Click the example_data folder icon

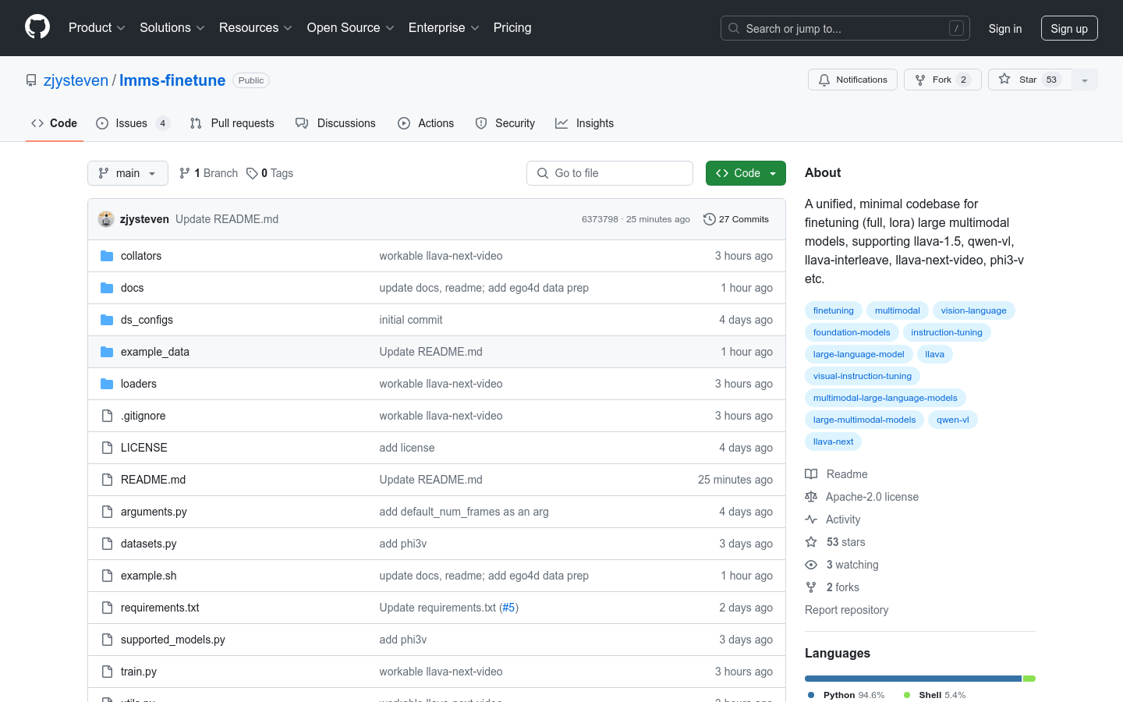click(107, 352)
